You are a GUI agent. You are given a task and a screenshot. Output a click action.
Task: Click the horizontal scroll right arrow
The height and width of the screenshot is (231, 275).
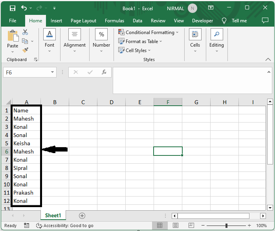(263, 216)
